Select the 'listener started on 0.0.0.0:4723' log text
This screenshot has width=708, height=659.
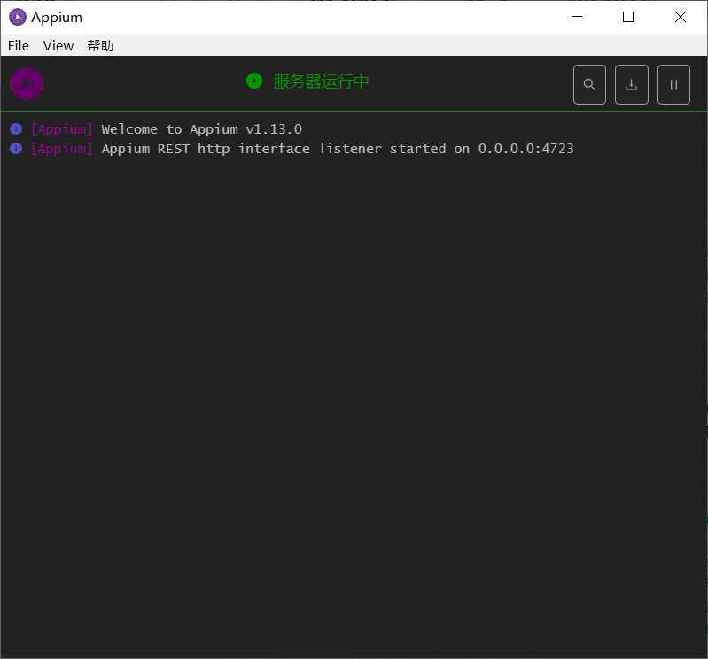446,149
